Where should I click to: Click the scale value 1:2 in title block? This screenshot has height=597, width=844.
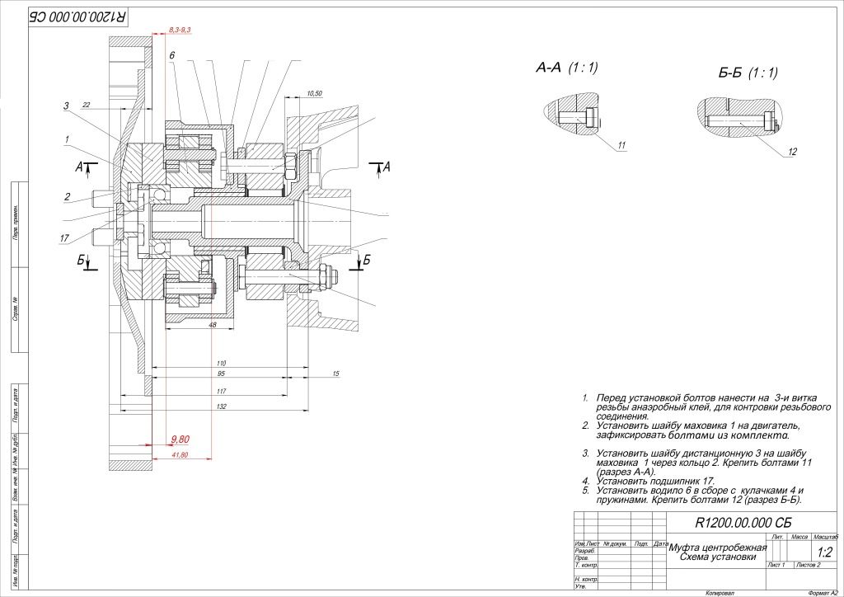(823, 552)
